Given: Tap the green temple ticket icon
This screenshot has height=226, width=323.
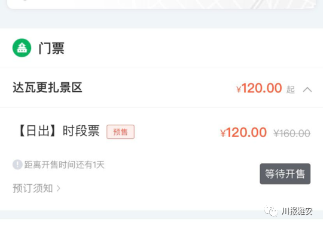Looking at the screenshot, I should tap(22, 48).
